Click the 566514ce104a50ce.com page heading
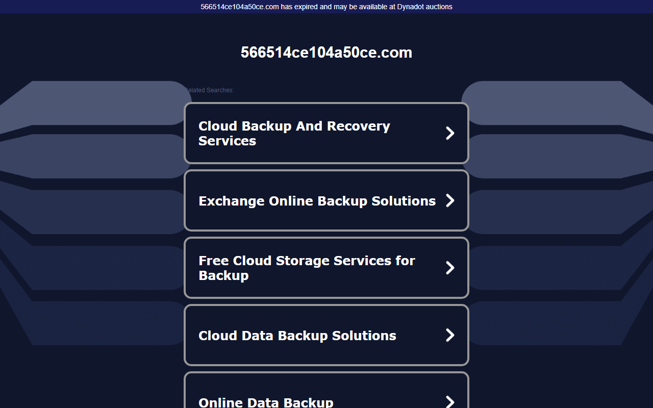The width and height of the screenshot is (653, 408). (326, 53)
